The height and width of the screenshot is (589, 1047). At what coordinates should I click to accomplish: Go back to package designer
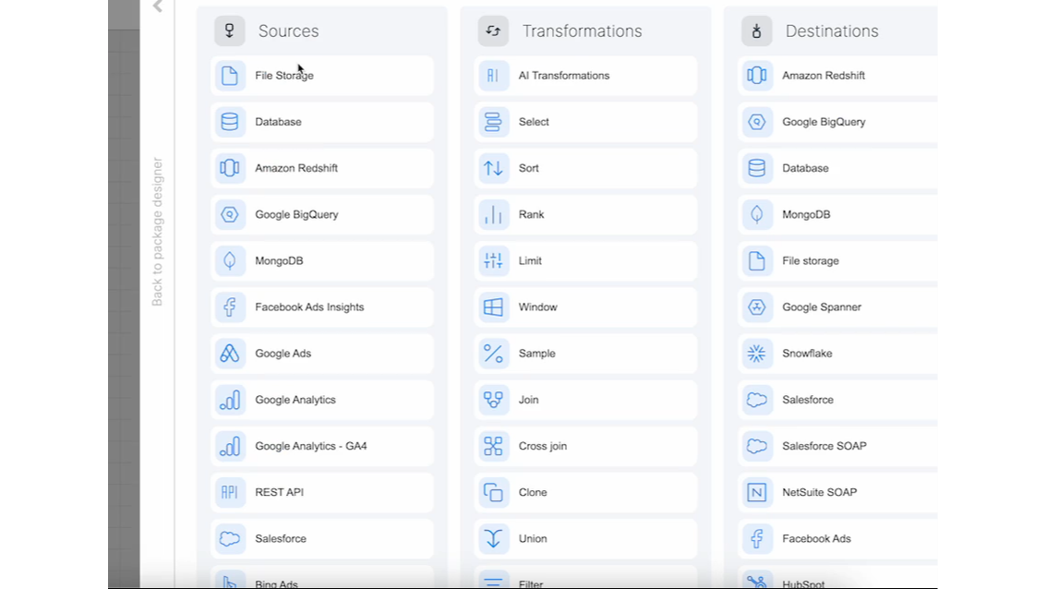(157, 232)
